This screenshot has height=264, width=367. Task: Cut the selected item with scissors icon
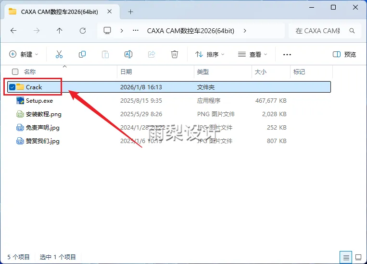click(x=59, y=54)
